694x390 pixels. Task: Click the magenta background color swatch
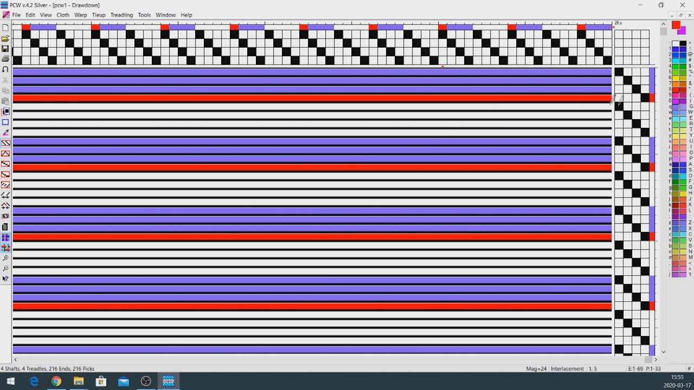click(682, 31)
